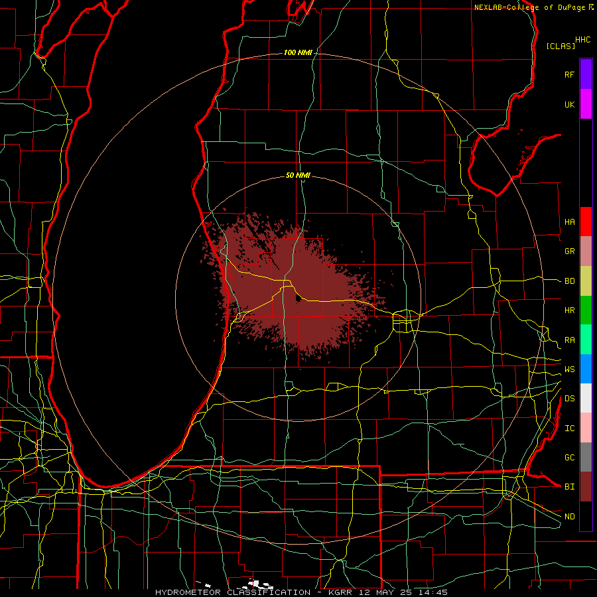Click the HA legend label
This screenshot has height=597, width=597.
click(x=569, y=222)
